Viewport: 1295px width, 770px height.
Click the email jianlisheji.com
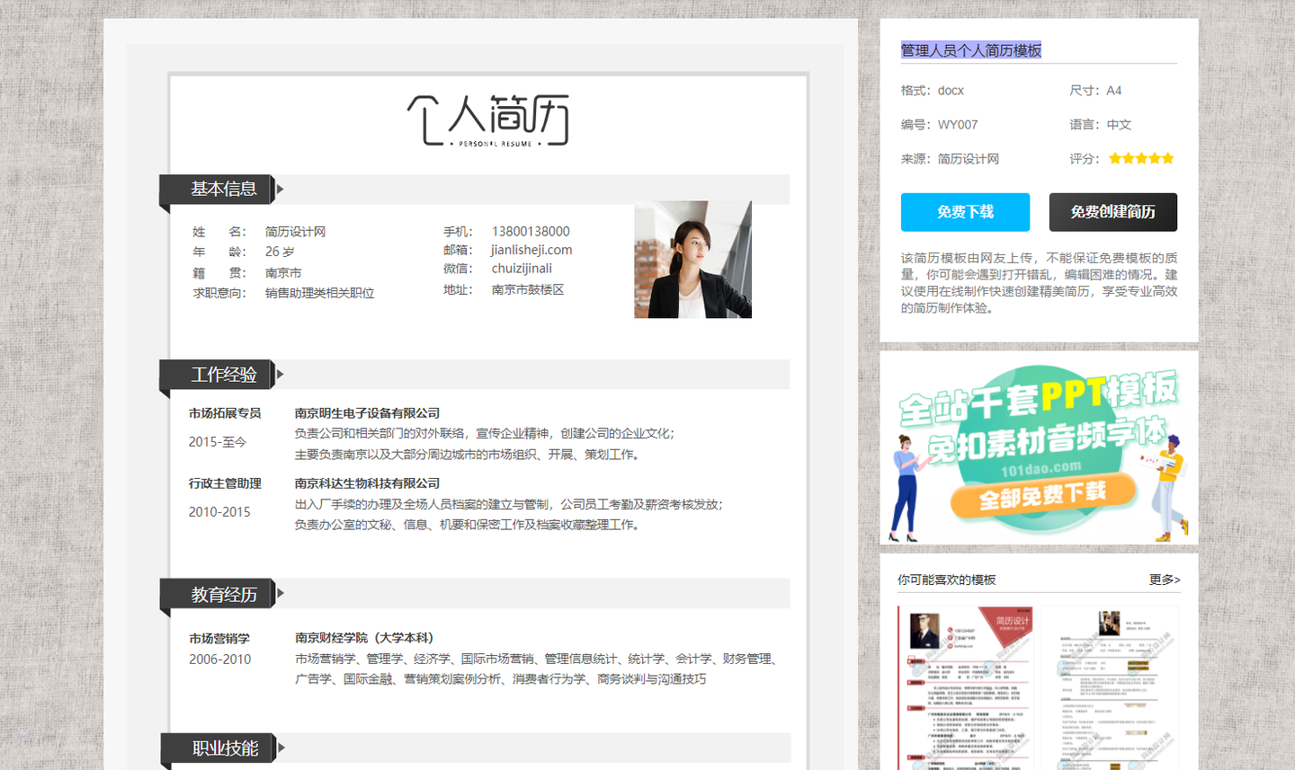click(531, 250)
